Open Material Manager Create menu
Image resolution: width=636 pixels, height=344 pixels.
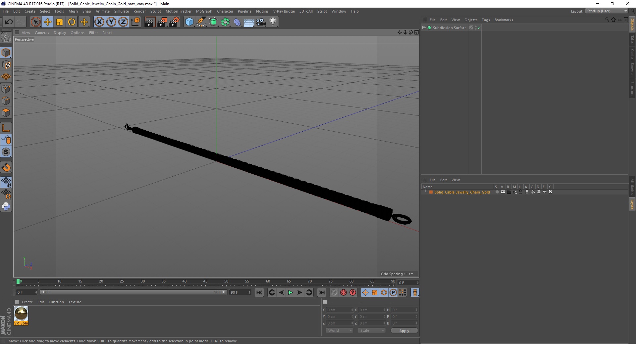tap(27, 302)
